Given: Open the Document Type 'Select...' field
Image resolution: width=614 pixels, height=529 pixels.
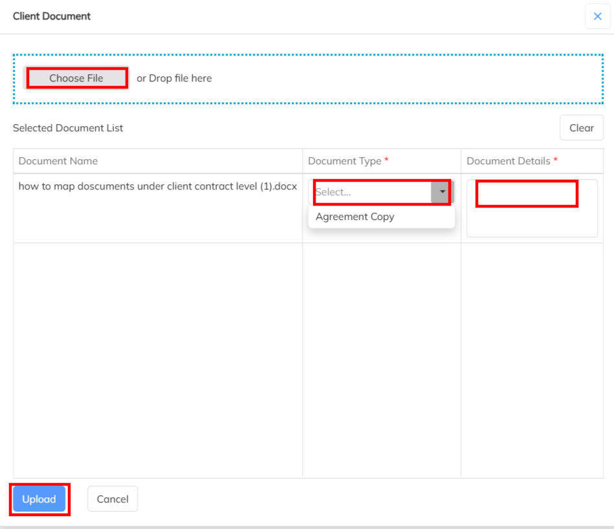Looking at the screenshot, I should (372, 192).
